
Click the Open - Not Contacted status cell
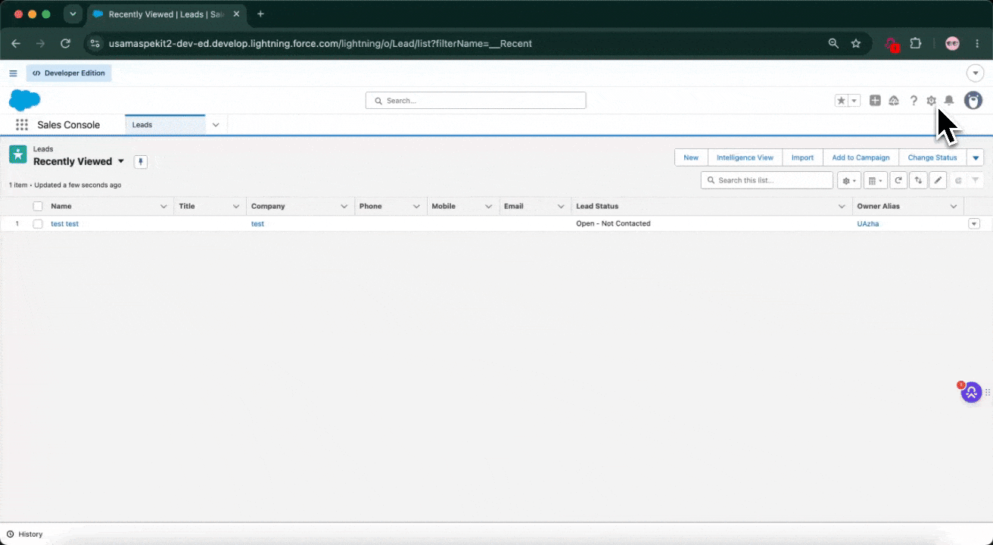[x=613, y=224]
